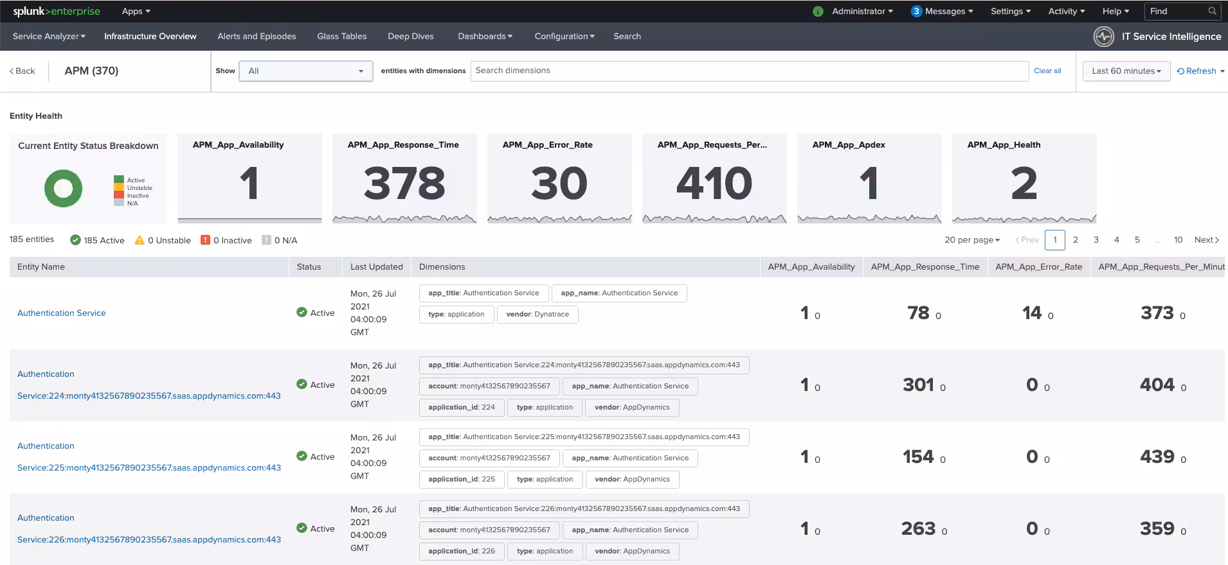Open the Show All dropdown

(x=305, y=71)
